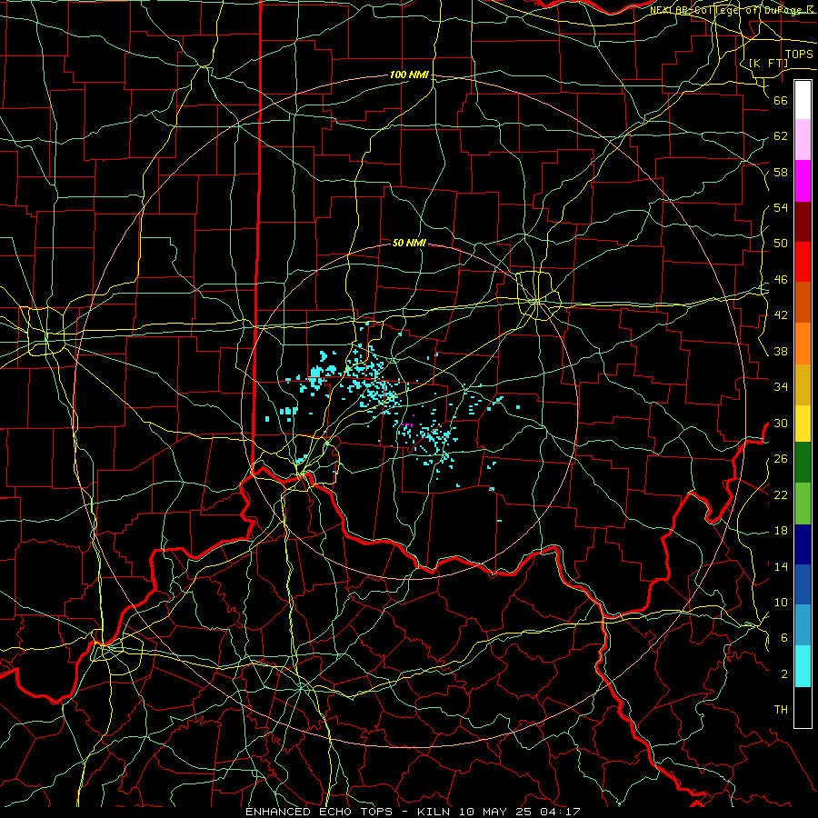The width and height of the screenshot is (818, 818).
Task: Click the legend value "6"
Action: tap(784, 638)
